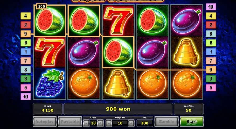Click the grapes symbol on first reel
This screenshot has width=236, height=129.
50,83
